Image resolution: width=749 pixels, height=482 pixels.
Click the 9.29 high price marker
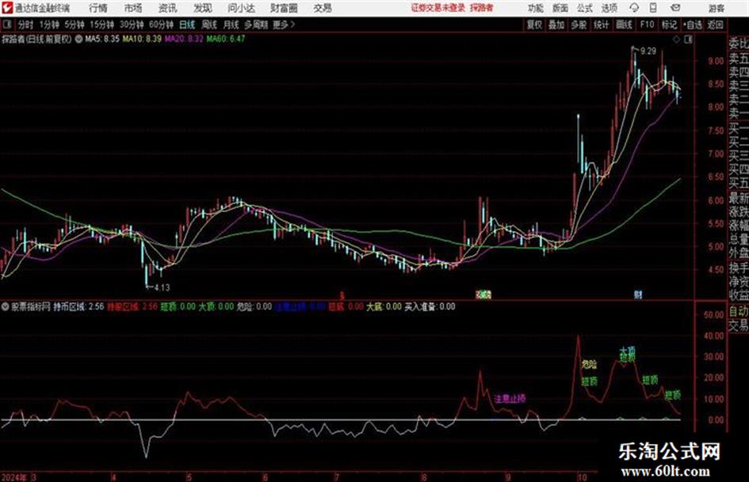click(648, 51)
